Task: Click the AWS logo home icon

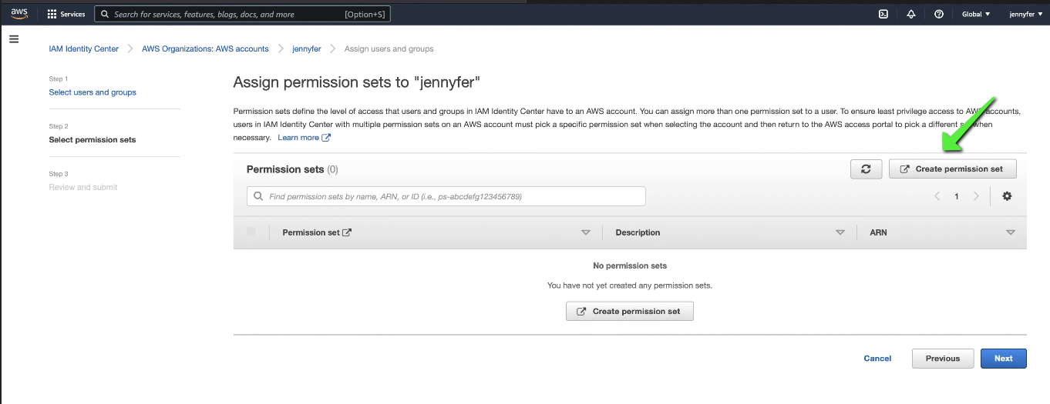Action: pos(19,14)
